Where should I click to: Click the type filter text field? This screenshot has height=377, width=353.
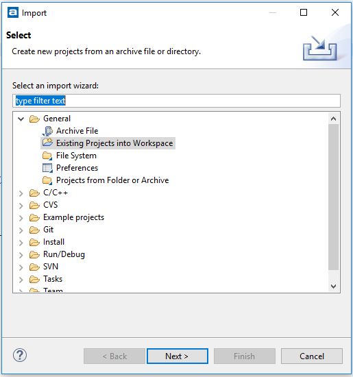pos(176,101)
